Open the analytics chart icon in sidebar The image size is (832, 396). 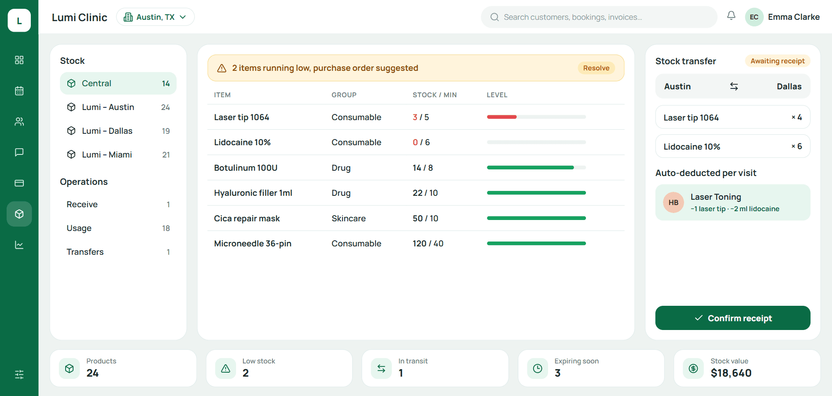19,245
